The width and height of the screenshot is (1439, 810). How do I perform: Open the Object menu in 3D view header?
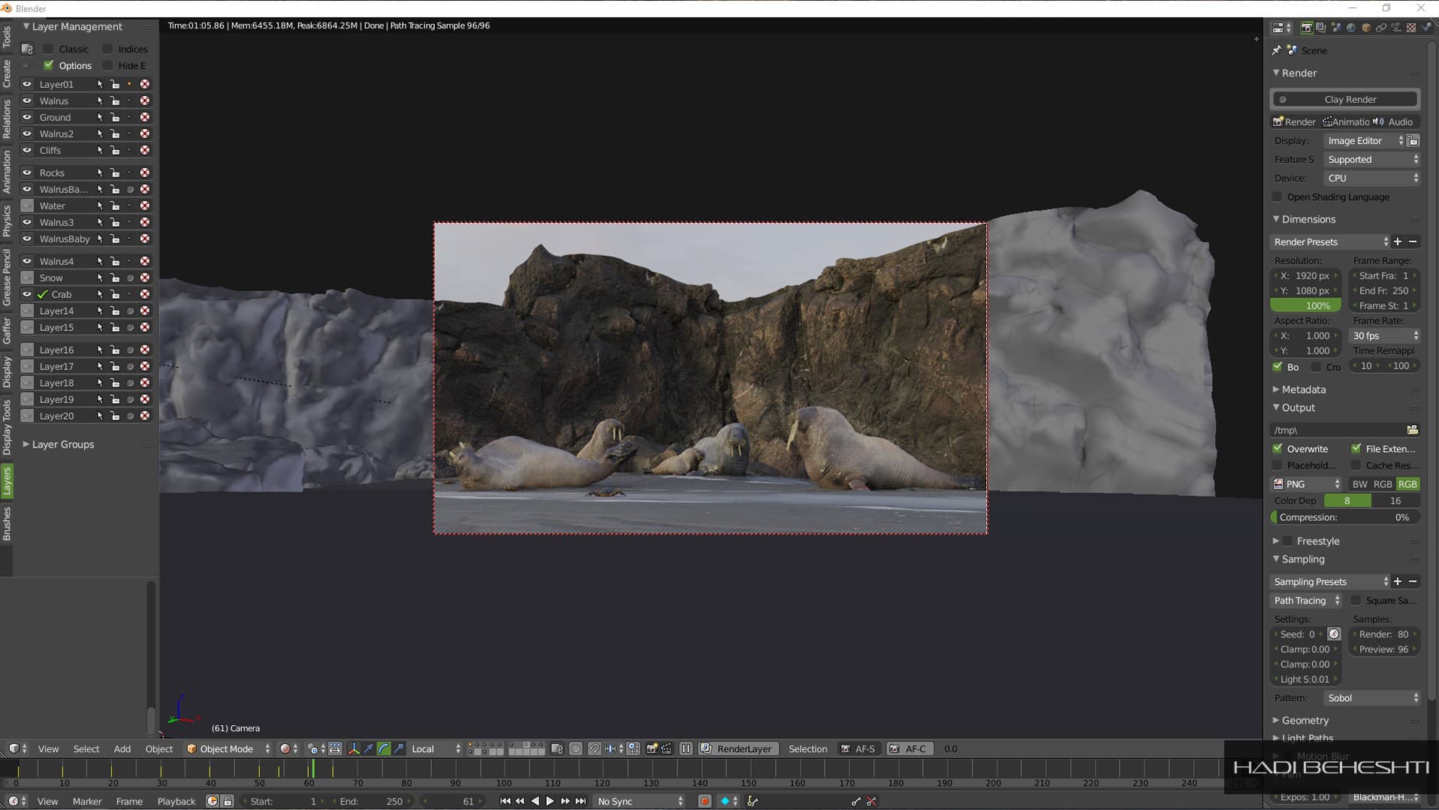158,748
